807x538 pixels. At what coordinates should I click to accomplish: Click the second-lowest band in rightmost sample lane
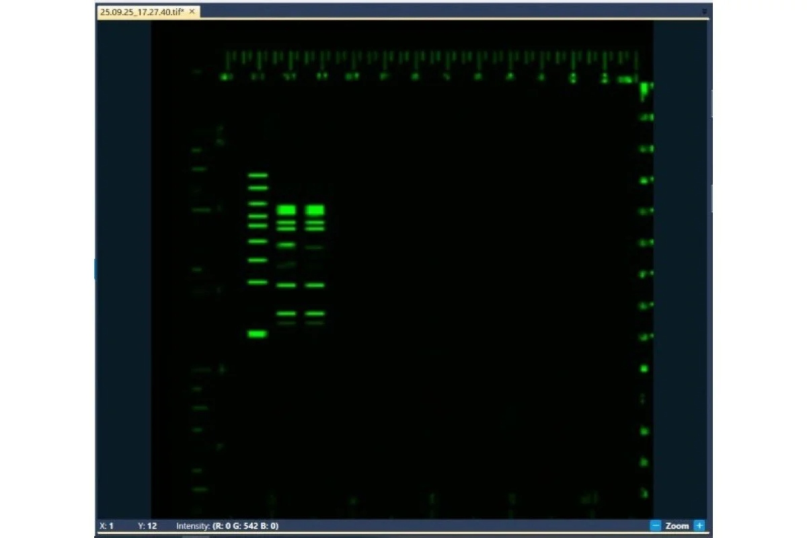315,313
